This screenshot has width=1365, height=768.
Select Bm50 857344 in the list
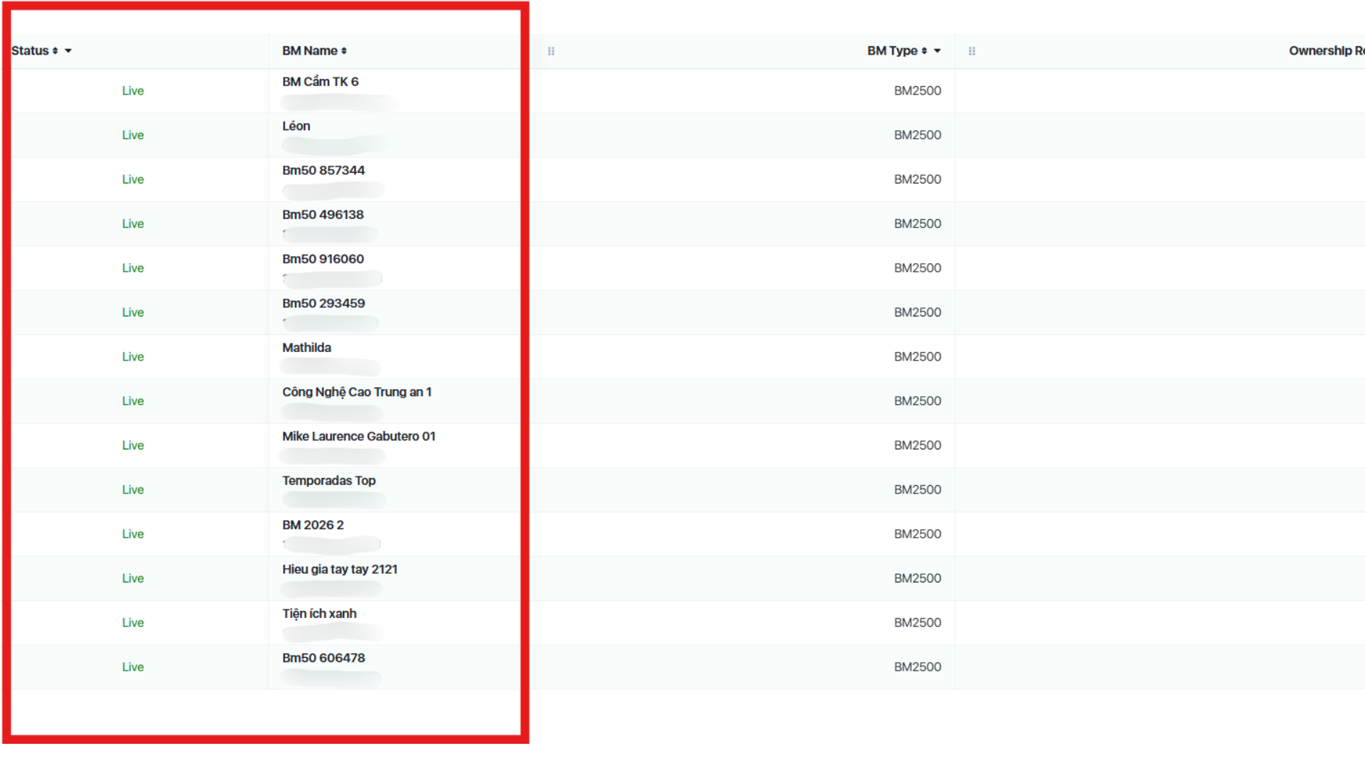[323, 171]
